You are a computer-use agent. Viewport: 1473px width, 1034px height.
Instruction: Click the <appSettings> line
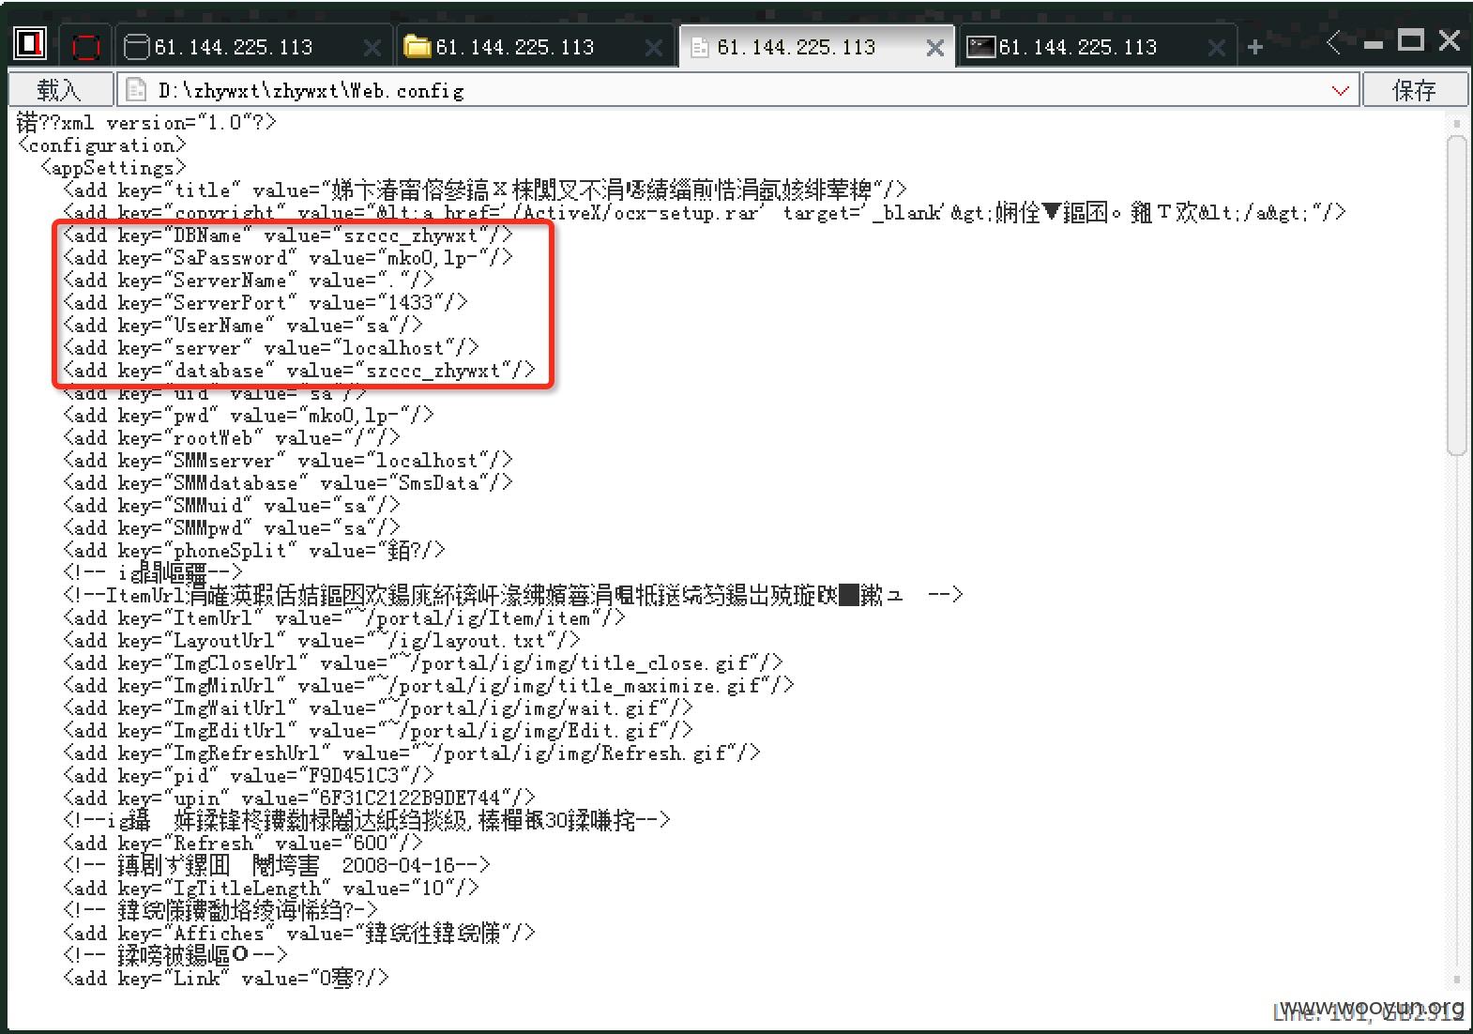pyautogui.click(x=114, y=168)
